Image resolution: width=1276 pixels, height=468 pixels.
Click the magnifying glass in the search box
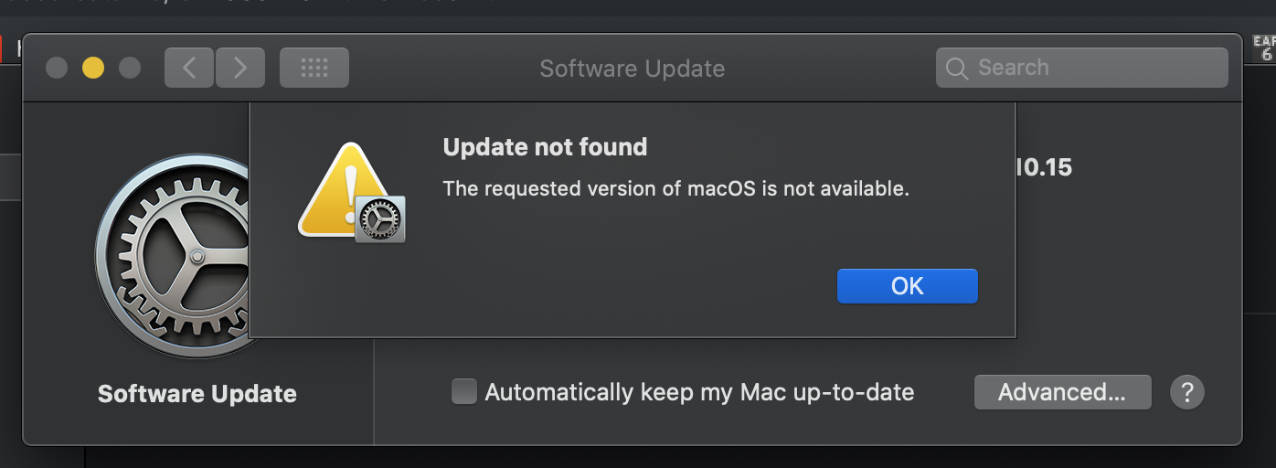click(x=957, y=69)
